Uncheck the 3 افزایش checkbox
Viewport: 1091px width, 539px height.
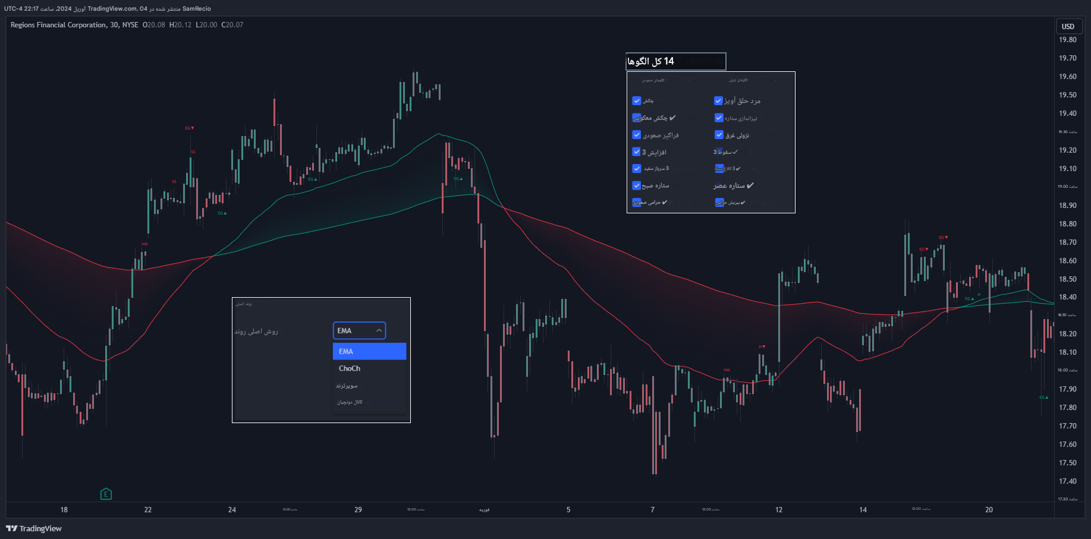click(637, 152)
